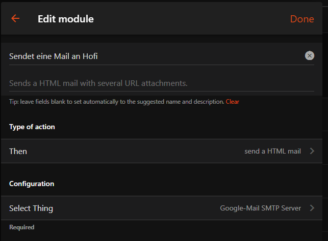This screenshot has height=241, width=328.
Task: Click the tip text about blank fields
Action: pos(116,102)
